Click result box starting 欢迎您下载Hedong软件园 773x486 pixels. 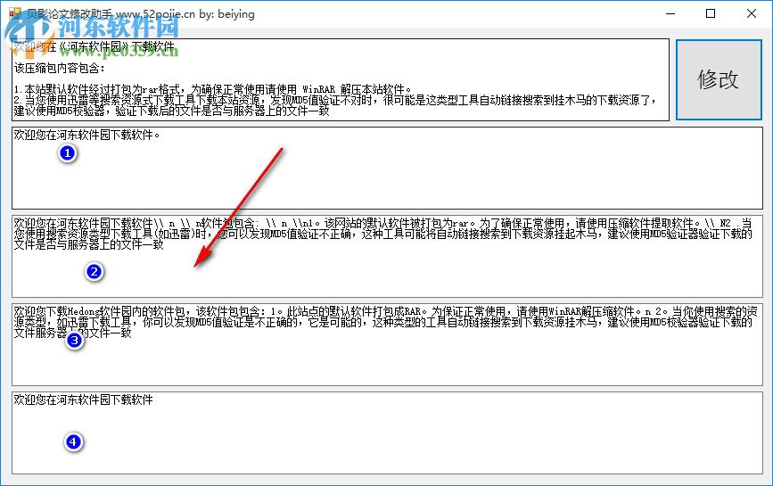tap(387, 344)
